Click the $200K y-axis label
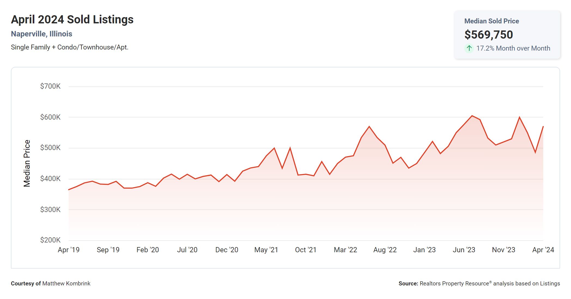 click(x=50, y=240)
